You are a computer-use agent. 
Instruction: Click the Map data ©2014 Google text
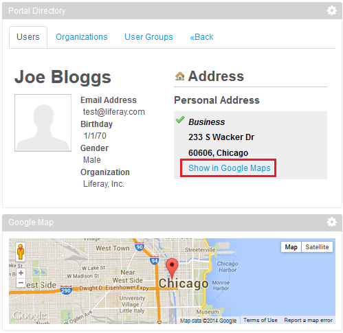click(208, 321)
